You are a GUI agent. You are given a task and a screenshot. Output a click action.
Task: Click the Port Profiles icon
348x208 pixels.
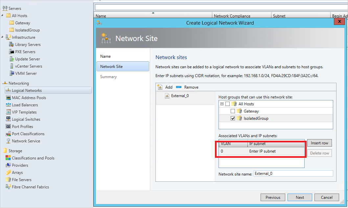click(x=8, y=127)
